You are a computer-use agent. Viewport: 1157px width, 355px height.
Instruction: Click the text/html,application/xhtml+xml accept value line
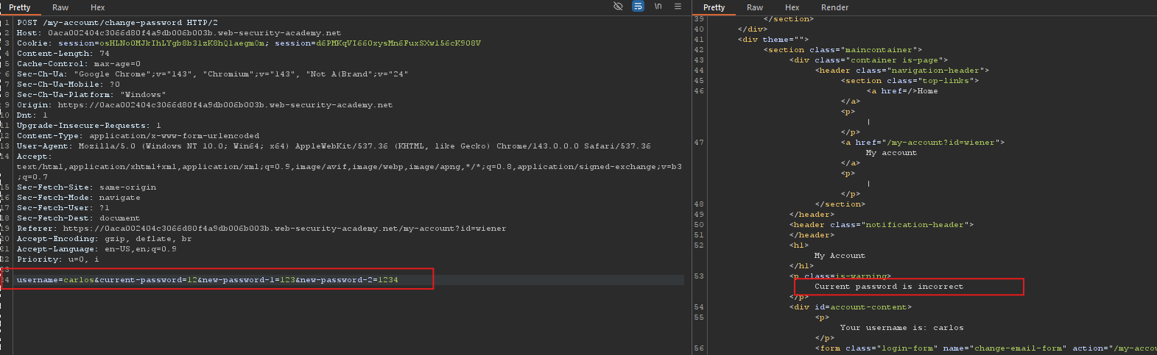tap(349, 167)
